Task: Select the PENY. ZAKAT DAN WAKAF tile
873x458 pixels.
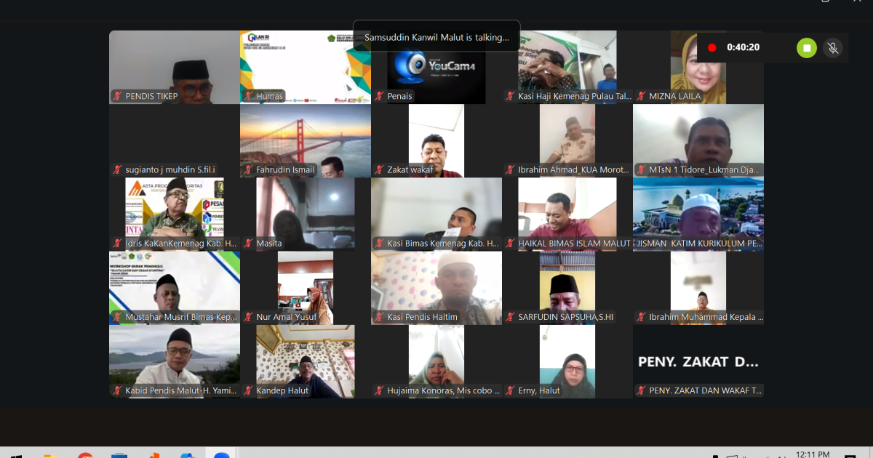Action: tap(698, 361)
